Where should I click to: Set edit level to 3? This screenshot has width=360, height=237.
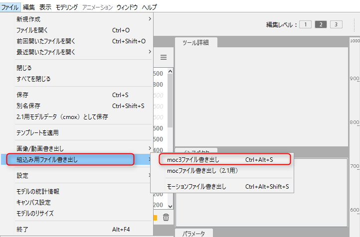click(x=336, y=24)
